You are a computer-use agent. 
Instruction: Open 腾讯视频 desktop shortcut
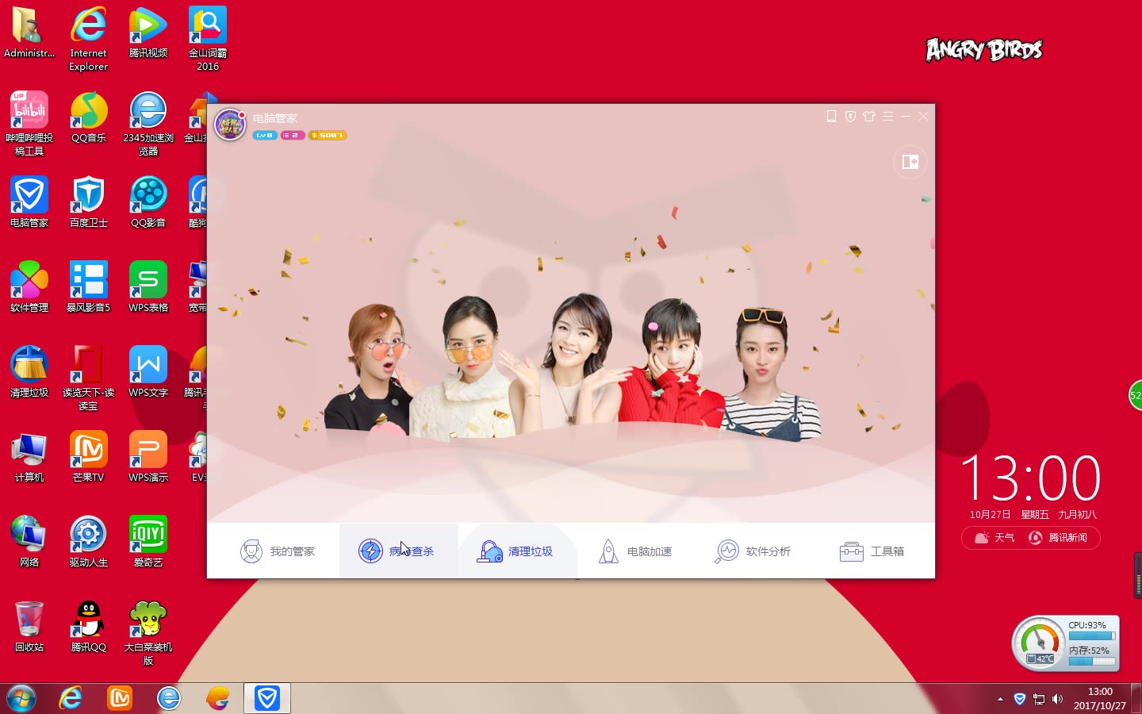coord(148,33)
